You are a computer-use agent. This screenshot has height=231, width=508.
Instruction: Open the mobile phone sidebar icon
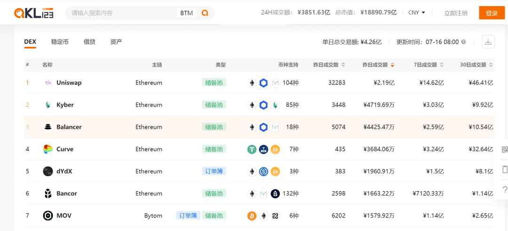coord(505,169)
